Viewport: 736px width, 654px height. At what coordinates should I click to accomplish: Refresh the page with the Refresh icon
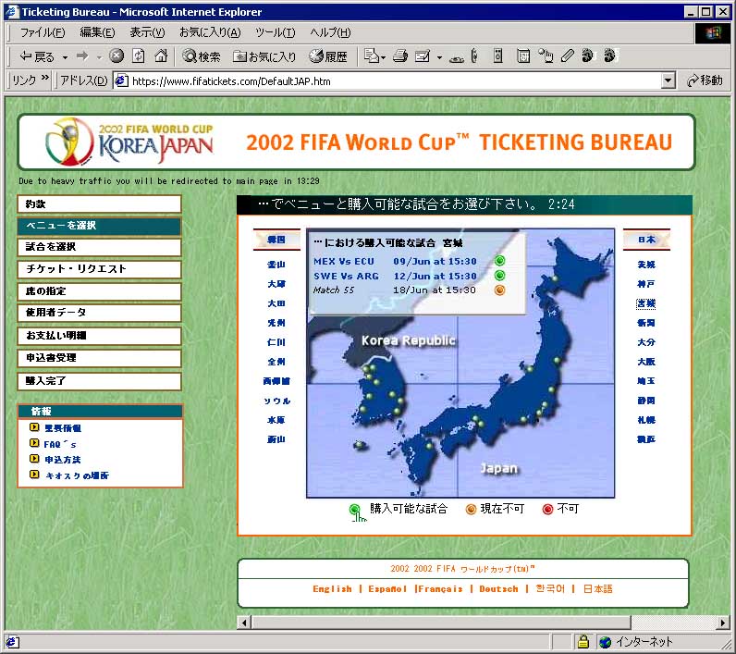click(139, 56)
